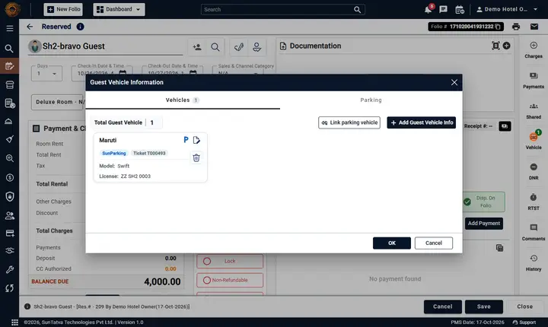
Task: Click the print folio icon
Action: tap(516, 27)
